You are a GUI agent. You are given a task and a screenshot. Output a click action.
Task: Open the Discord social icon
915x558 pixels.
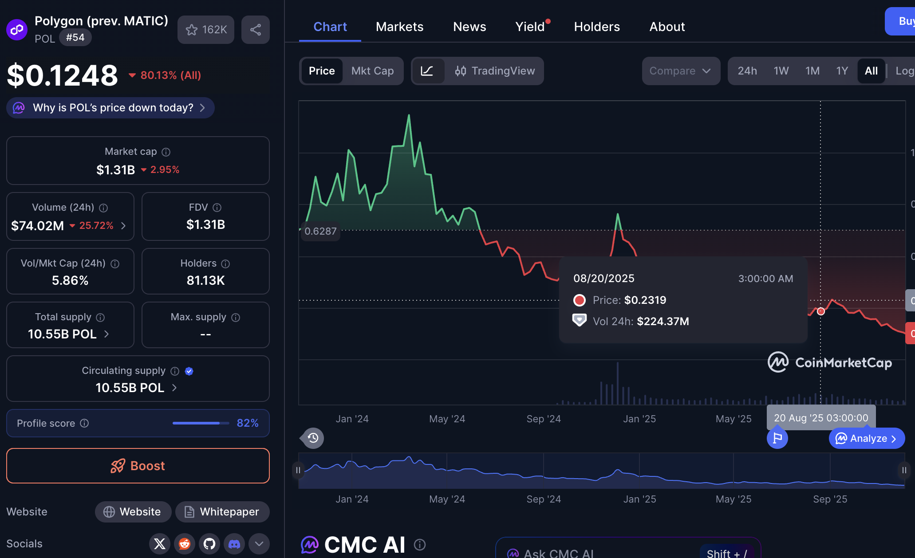(234, 544)
